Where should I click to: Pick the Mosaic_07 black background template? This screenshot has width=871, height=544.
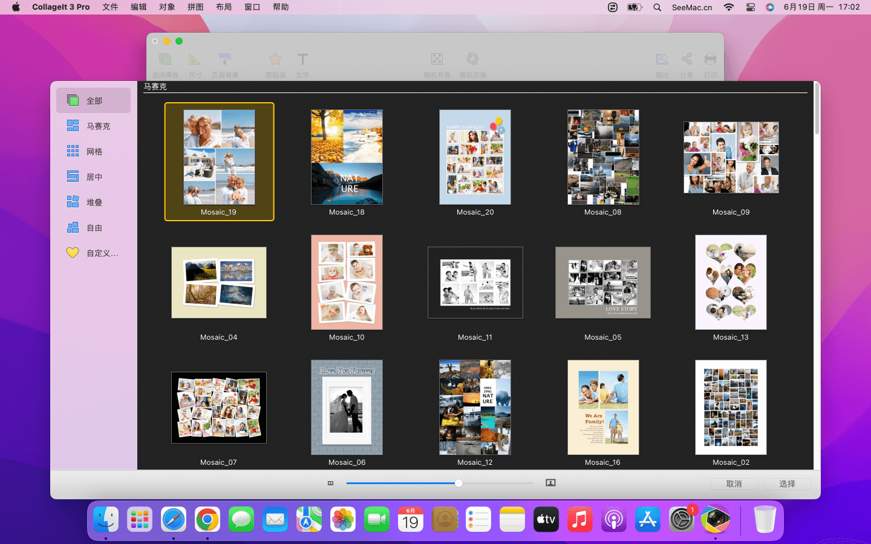tap(219, 407)
